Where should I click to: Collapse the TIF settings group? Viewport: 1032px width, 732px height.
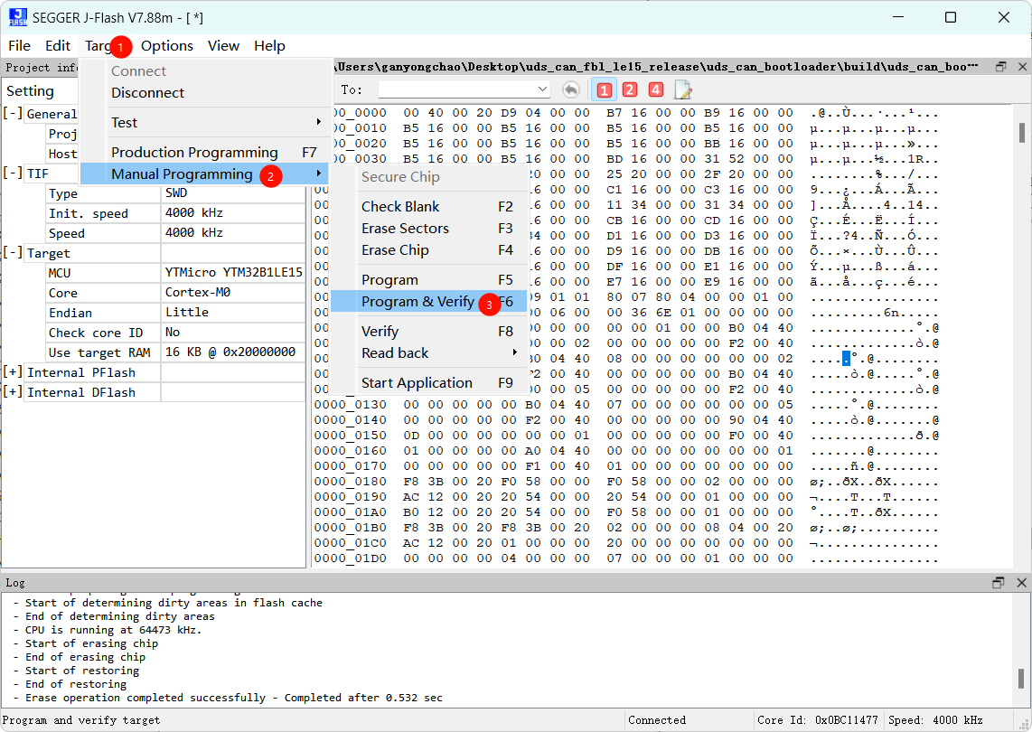point(13,173)
